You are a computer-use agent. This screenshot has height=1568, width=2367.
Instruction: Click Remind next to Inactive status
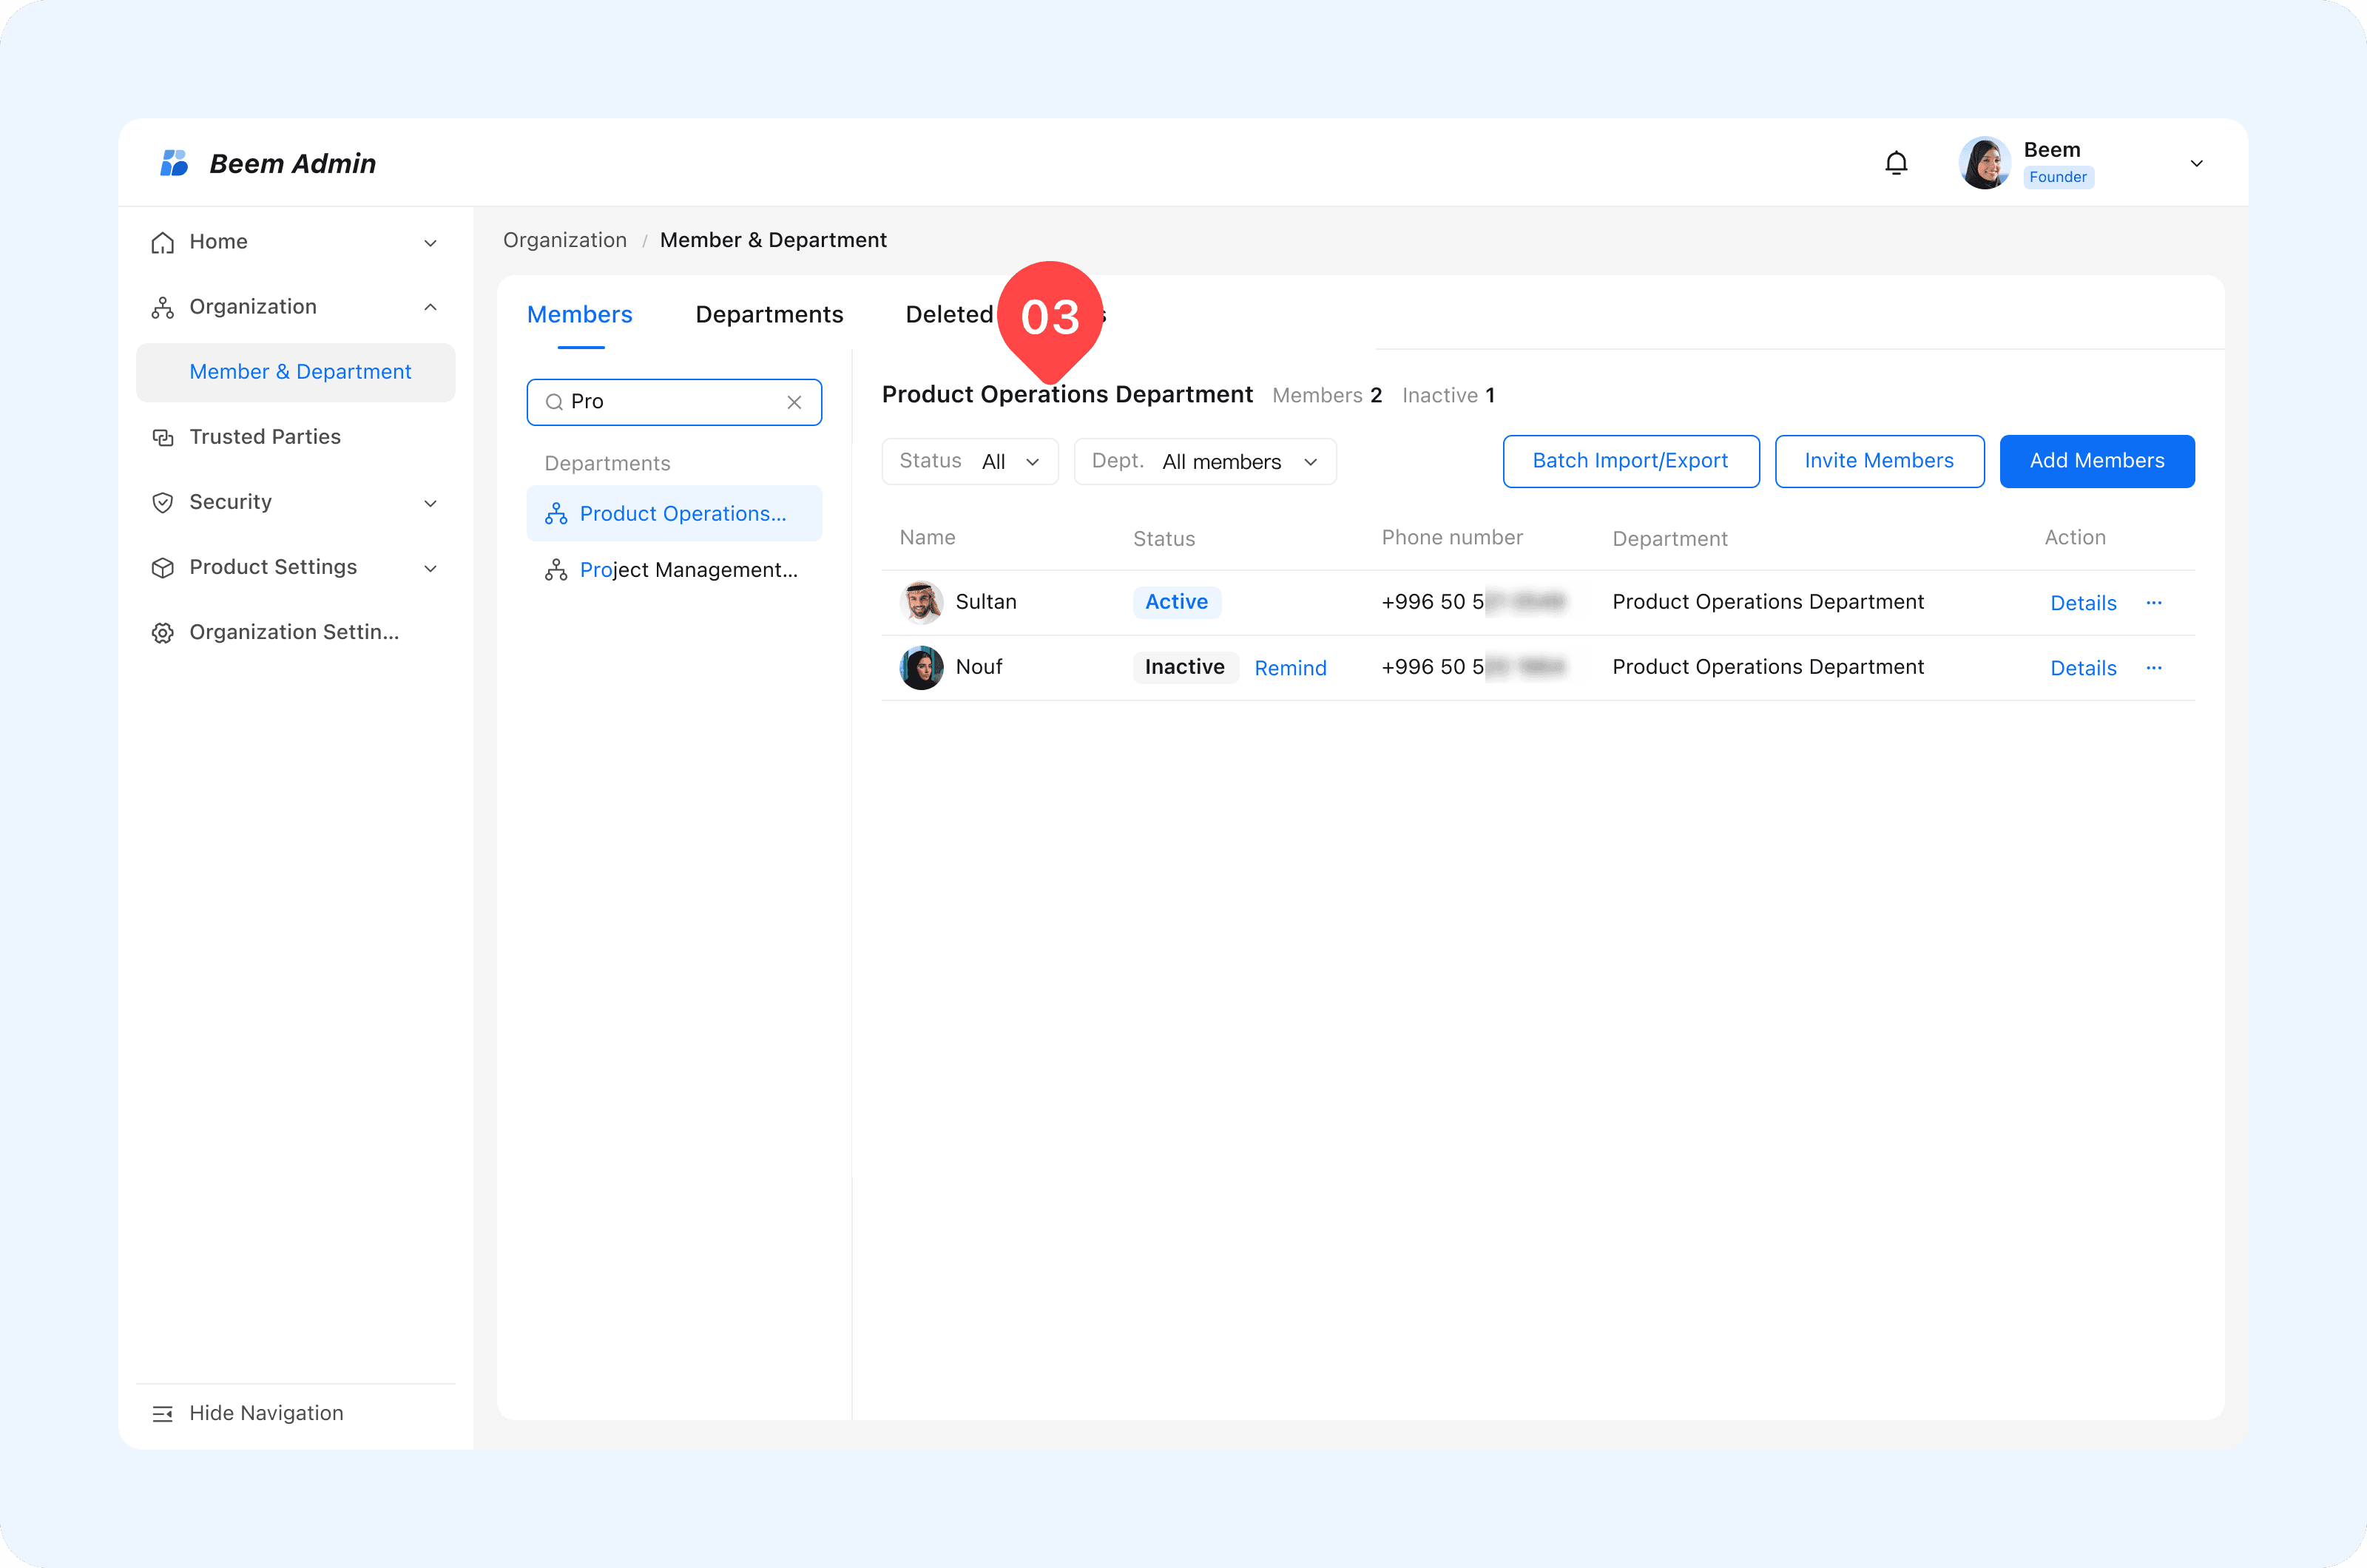1290,668
